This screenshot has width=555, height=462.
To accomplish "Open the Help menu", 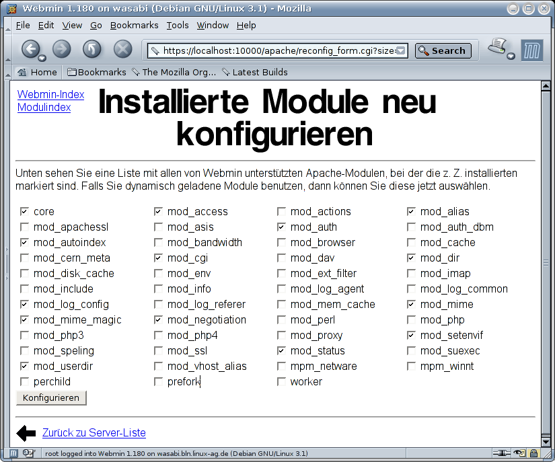I will click(246, 26).
